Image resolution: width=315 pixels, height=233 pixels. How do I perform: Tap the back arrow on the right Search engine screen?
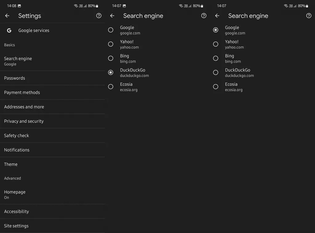(x=217, y=16)
